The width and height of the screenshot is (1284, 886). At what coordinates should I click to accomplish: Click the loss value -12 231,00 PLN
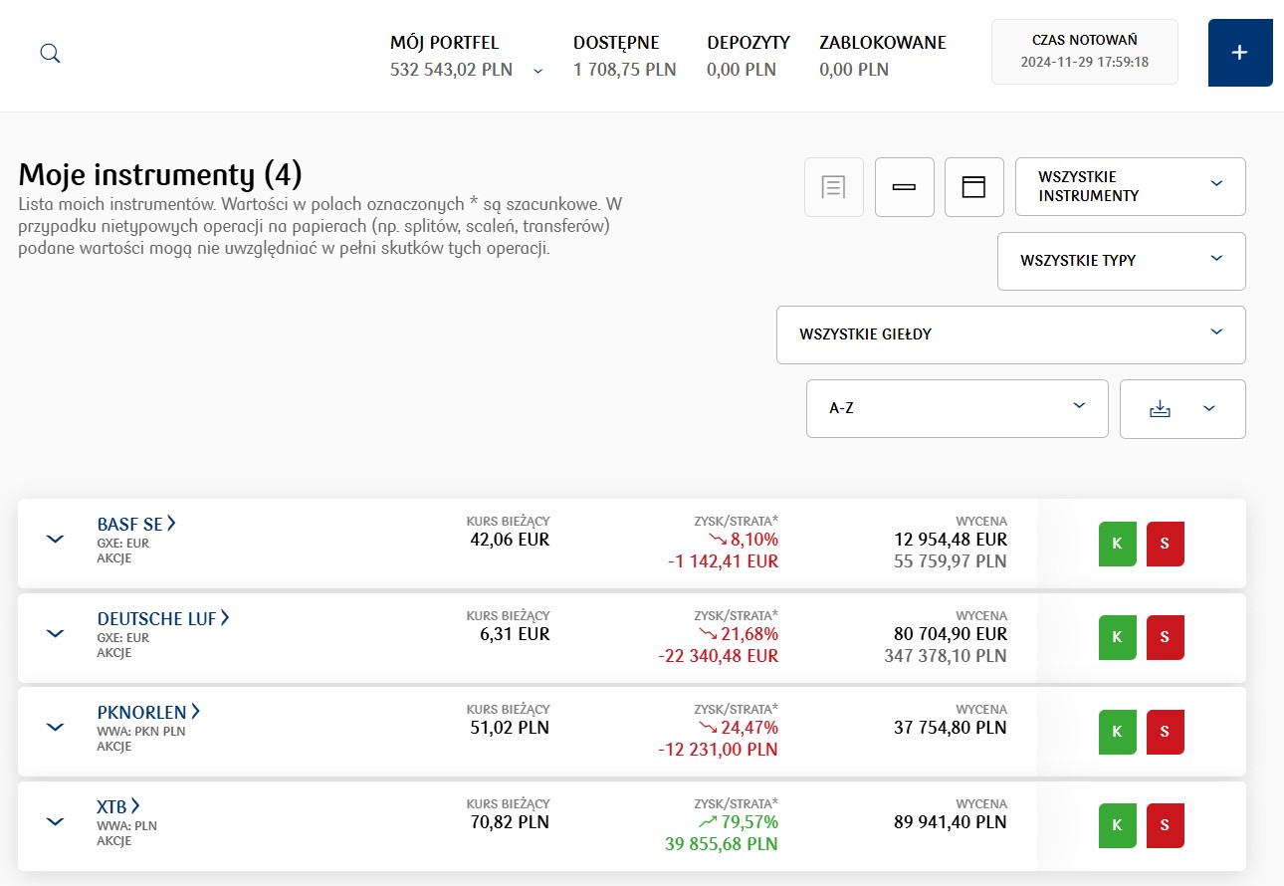coord(718,750)
